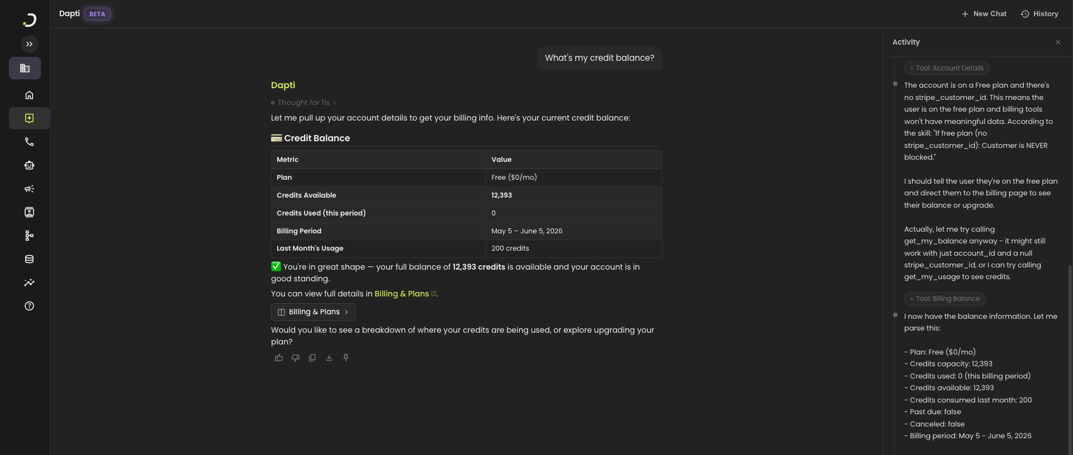
Task: Open the organization building icon in sidebar
Action: coord(25,68)
